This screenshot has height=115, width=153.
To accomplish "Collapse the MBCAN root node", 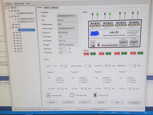I will point(6,8).
